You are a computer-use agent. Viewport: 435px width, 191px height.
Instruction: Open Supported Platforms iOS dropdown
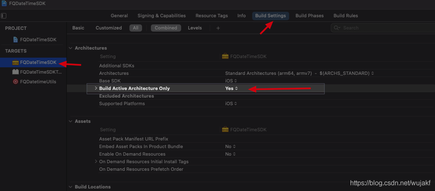pyautogui.click(x=231, y=103)
